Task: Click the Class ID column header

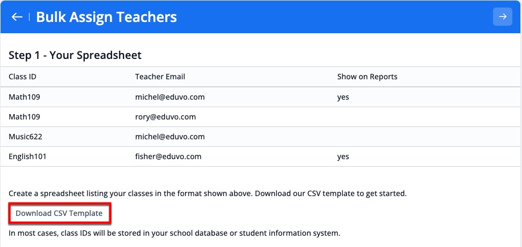Action: [x=23, y=77]
